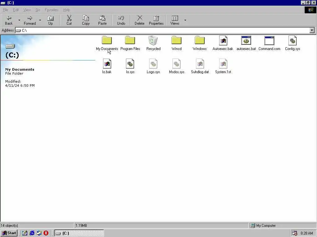Viewport: 317px width, 237px height.
Task: Open the File menu
Action: point(6,10)
